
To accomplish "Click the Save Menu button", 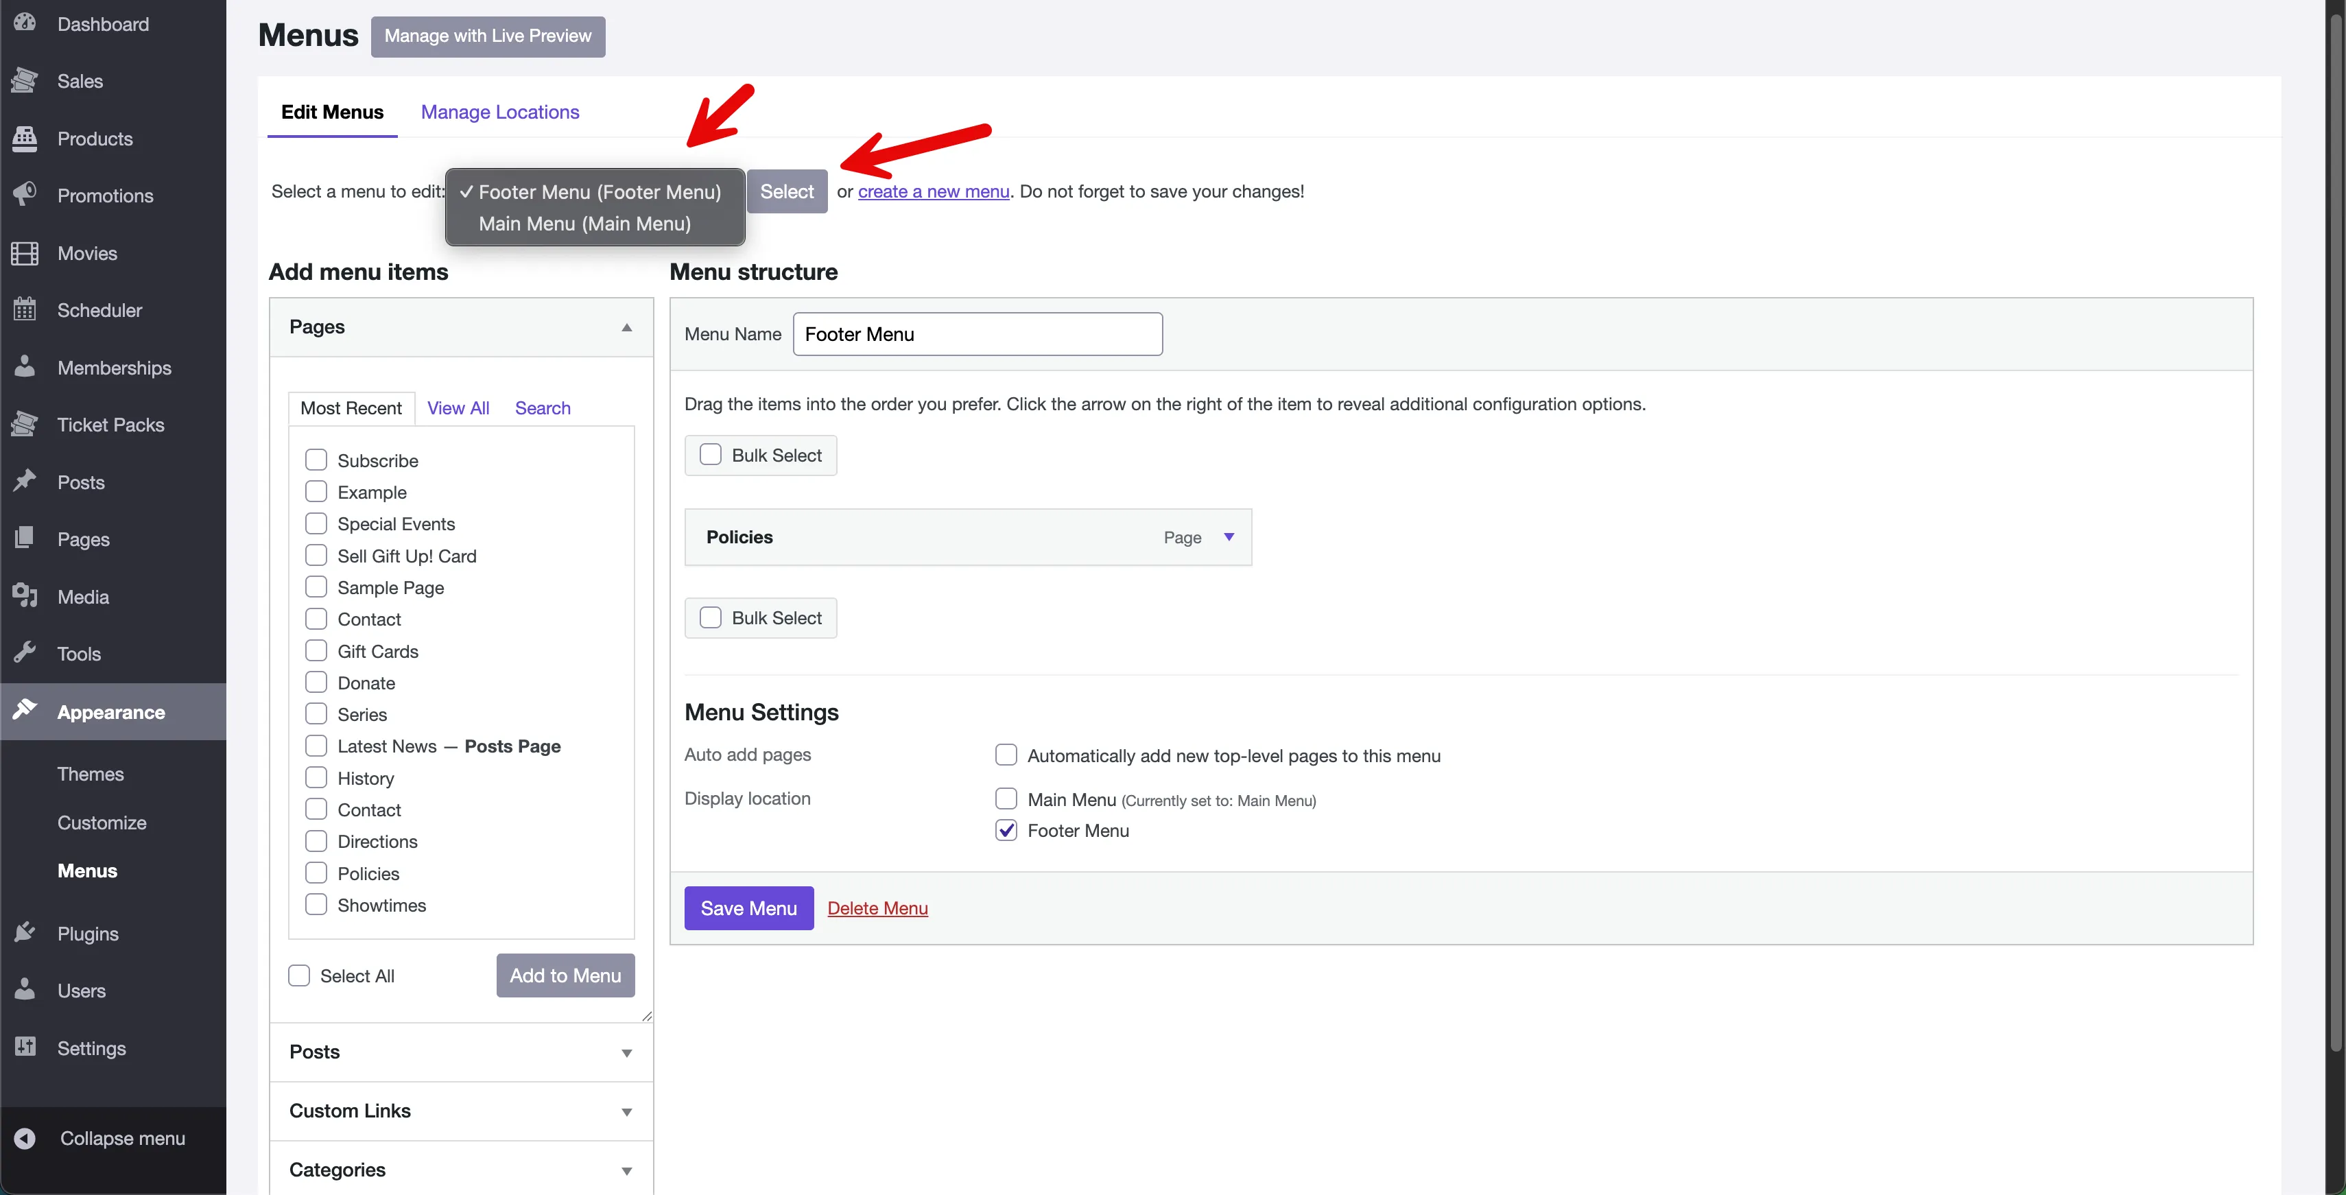I will 748,908.
